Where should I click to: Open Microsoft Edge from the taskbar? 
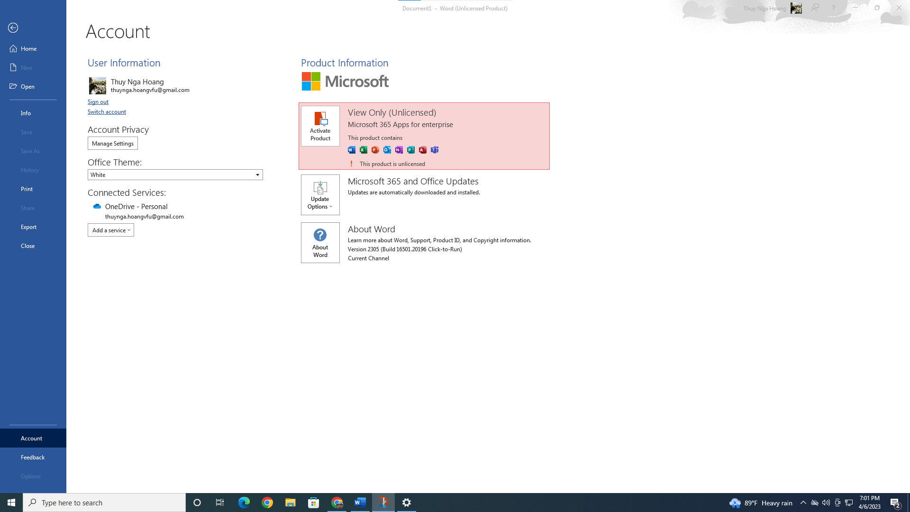coord(244,503)
